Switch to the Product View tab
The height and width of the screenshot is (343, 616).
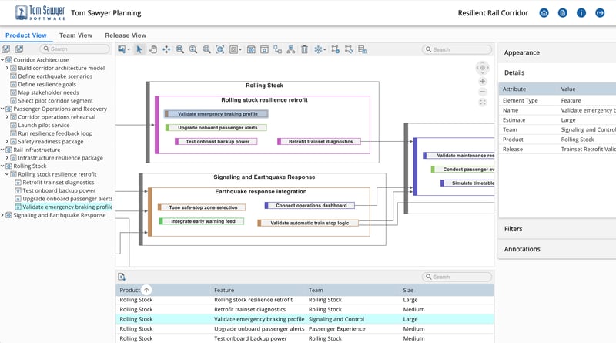pos(26,35)
